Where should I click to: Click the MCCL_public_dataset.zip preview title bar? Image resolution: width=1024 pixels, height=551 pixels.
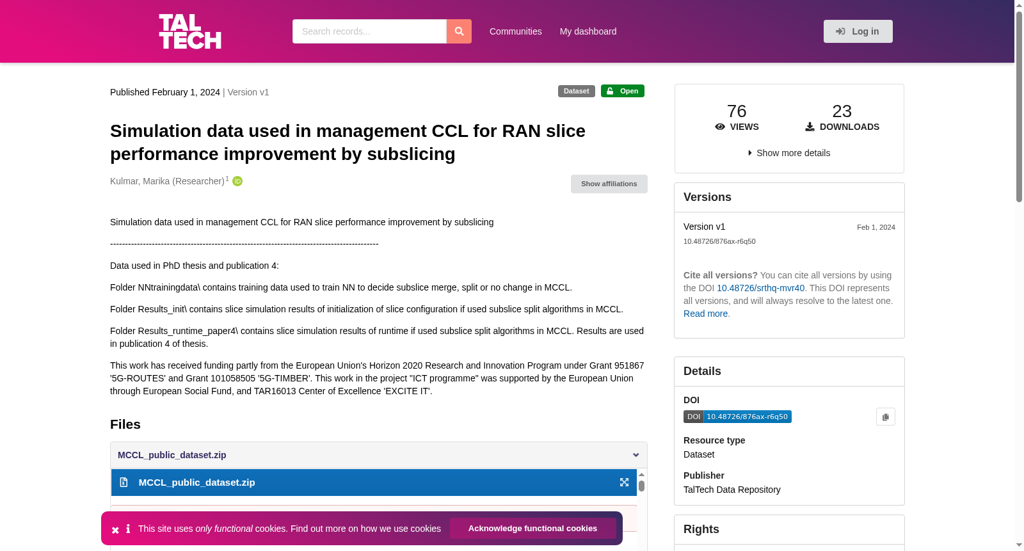pos(374,483)
